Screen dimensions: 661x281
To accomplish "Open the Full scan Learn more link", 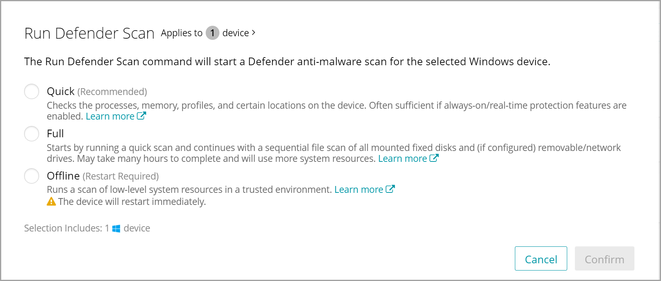I will pyautogui.click(x=402, y=159).
